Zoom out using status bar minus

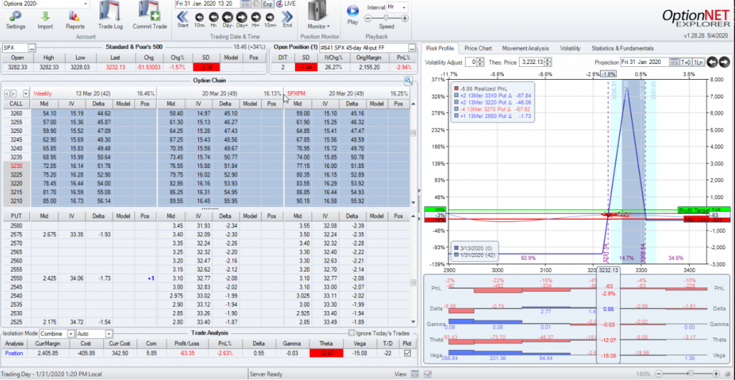pyautogui.click(x=660, y=374)
